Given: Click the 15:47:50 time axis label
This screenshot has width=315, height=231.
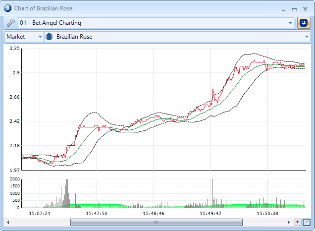Looking at the screenshot, I should [97, 214].
